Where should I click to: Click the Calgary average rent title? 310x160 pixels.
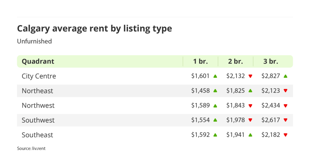94,28
